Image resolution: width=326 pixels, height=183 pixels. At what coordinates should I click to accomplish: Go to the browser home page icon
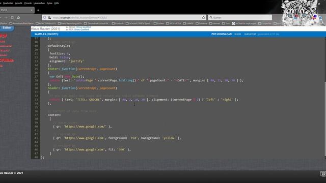pyautogui.click(x=18, y=18)
